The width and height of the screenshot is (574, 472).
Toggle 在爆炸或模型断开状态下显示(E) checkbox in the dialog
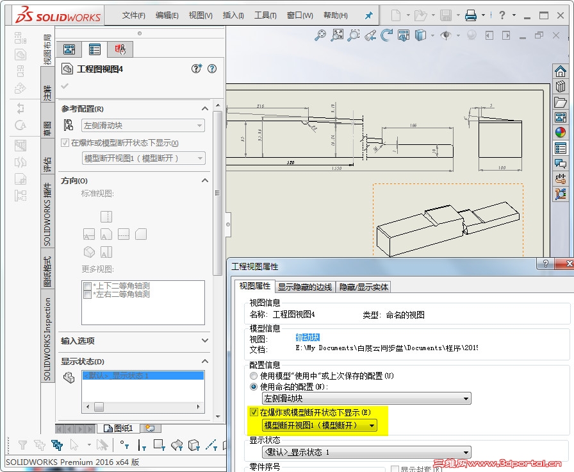click(254, 412)
